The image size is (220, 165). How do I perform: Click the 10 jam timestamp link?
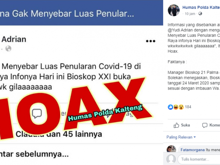(x=190, y=14)
